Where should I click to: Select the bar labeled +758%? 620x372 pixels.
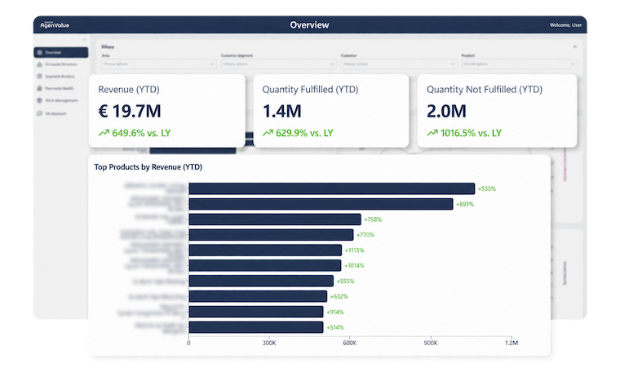[275, 219]
